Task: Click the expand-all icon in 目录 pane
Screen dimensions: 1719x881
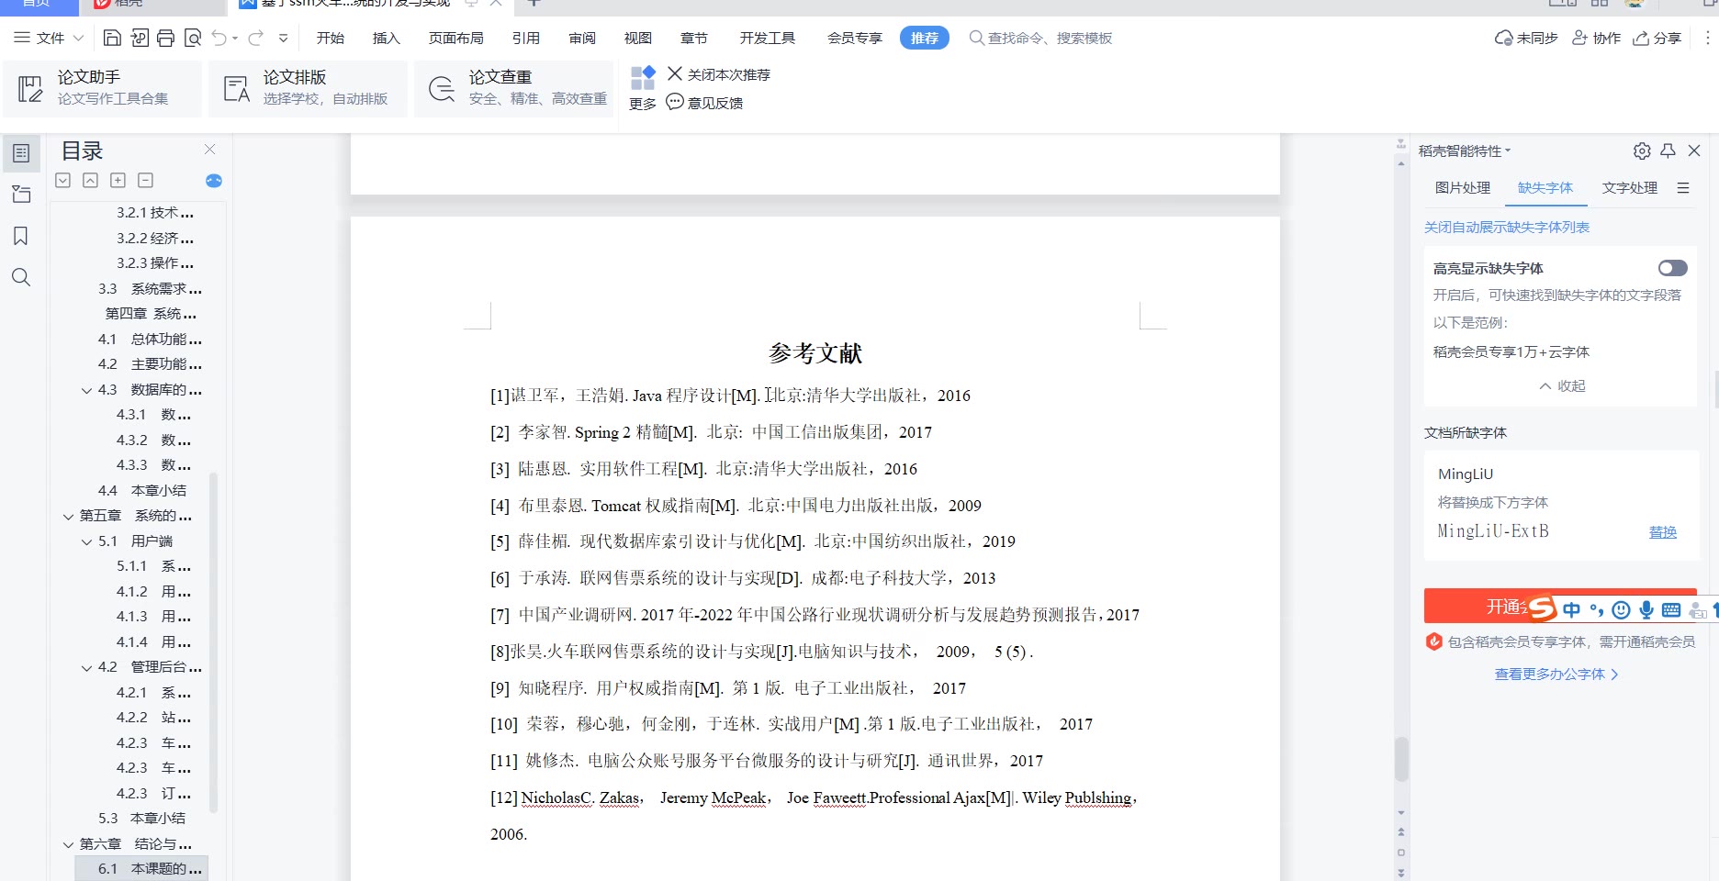Action: (x=62, y=181)
